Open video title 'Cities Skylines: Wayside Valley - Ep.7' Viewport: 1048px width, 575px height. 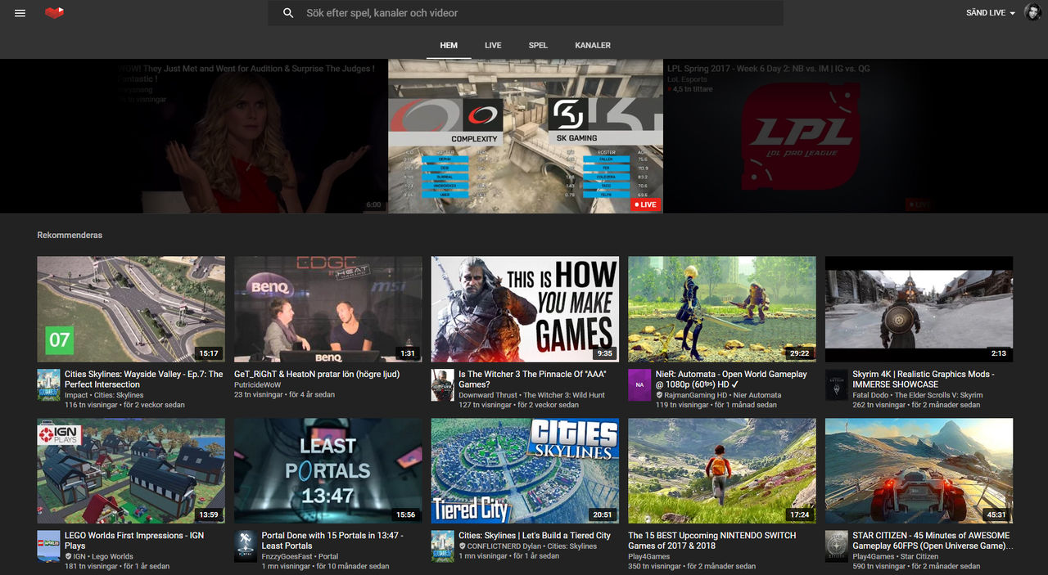click(x=143, y=379)
